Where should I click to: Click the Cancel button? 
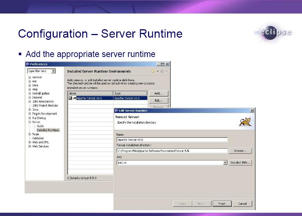click(242, 204)
